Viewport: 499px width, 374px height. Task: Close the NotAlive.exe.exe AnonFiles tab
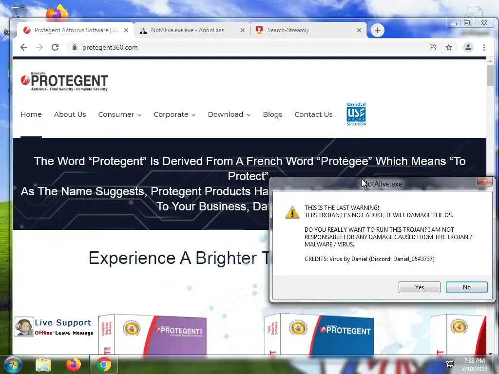[x=243, y=30]
